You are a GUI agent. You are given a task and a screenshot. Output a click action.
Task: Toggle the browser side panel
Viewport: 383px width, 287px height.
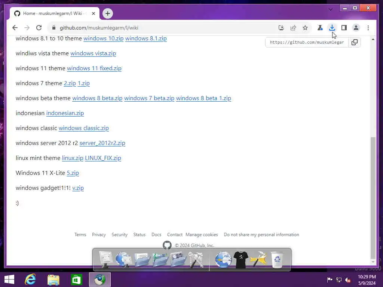(344, 28)
